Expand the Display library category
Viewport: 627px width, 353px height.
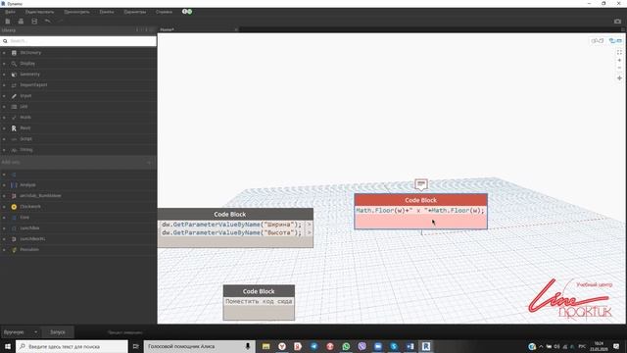click(4, 64)
